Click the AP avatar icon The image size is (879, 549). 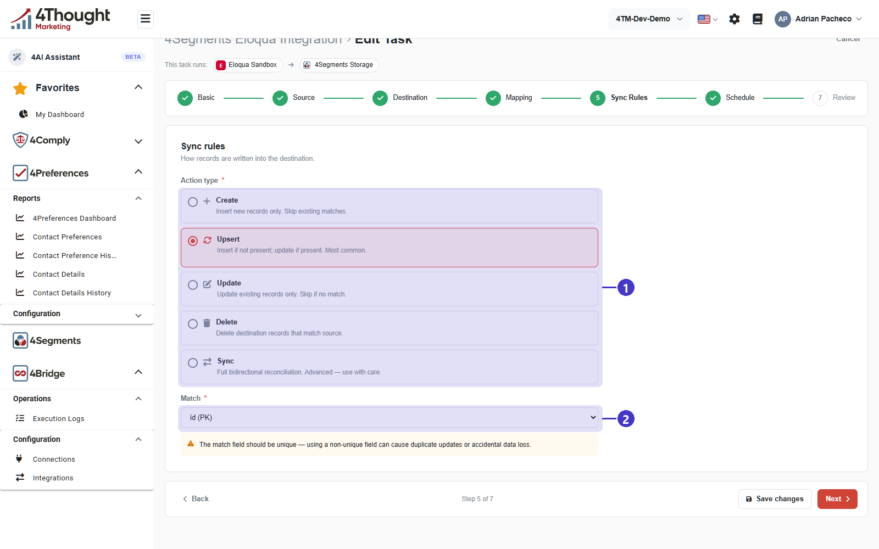783,19
